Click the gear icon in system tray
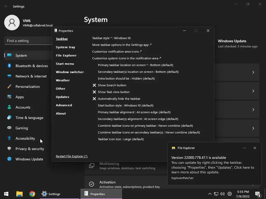This screenshot has width=266, height=199. tap(230, 194)
